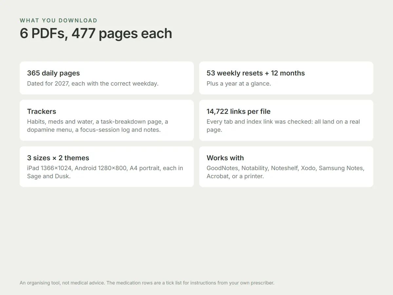Click 'Dated for 2027, each with the correct weekday.'

tap(93, 84)
